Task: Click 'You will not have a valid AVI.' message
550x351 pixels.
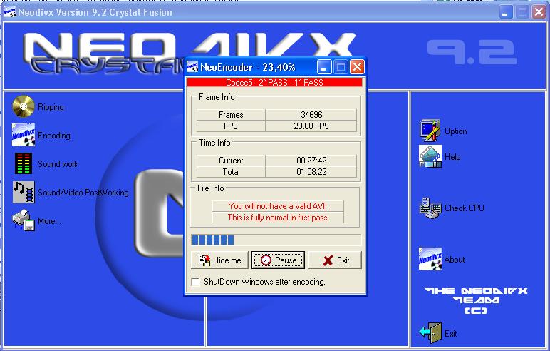Action: 278,206
